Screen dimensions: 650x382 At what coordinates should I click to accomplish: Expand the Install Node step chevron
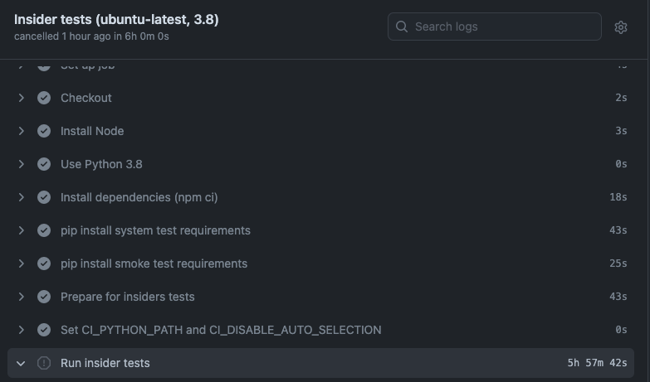(22, 131)
